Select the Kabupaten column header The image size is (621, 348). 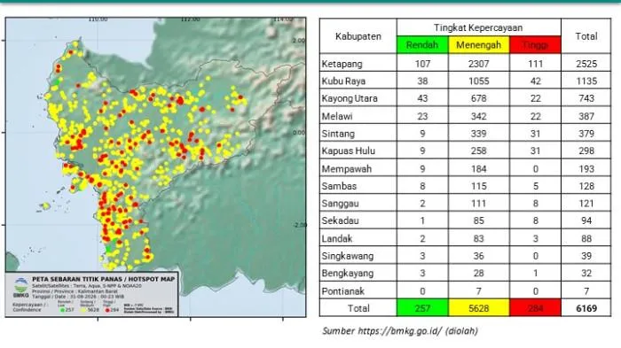click(x=358, y=36)
